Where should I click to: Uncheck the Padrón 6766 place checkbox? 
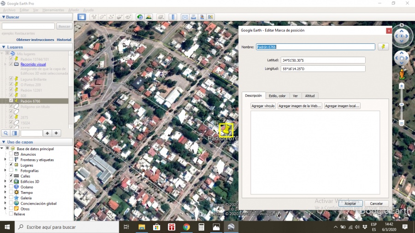click(x=11, y=101)
